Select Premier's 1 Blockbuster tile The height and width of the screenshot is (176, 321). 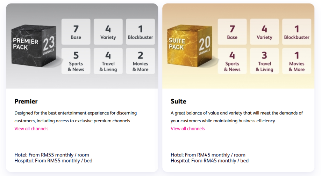click(140, 32)
